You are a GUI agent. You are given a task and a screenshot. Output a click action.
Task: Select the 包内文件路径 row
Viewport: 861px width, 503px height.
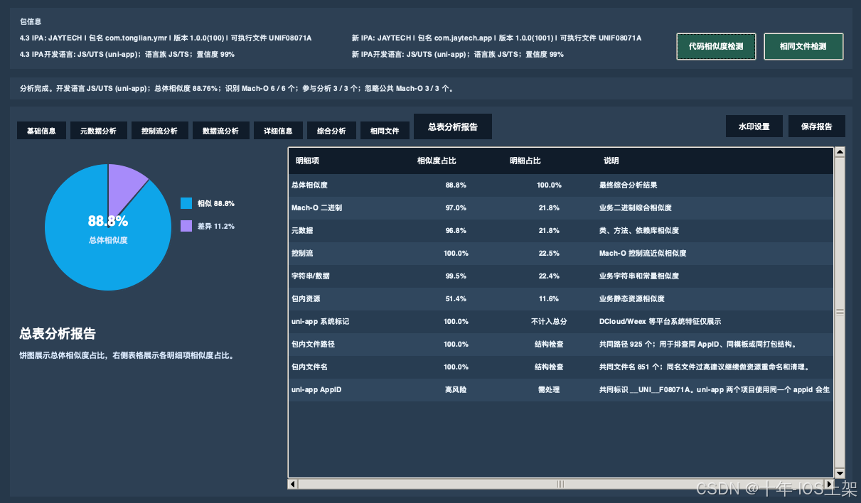point(560,344)
